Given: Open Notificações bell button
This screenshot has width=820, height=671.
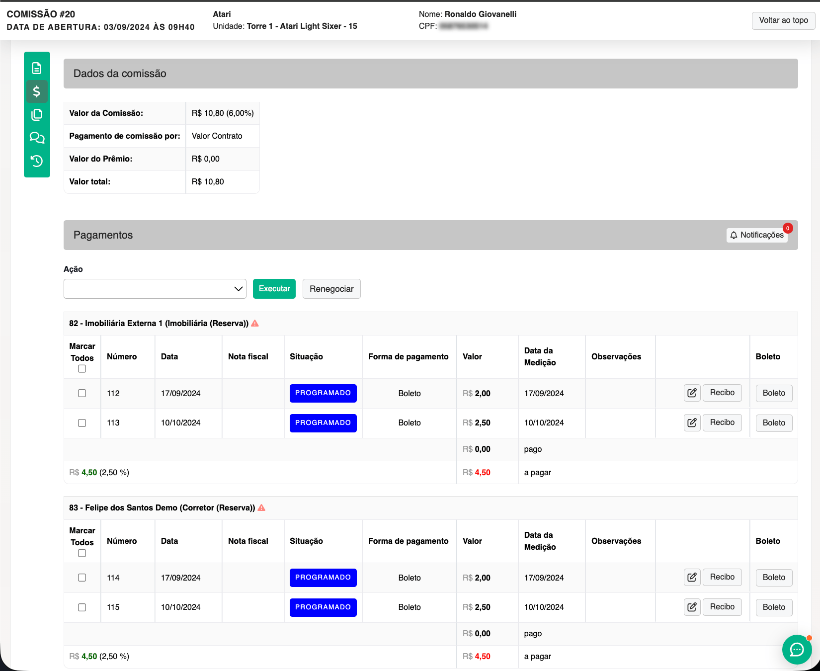Looking at the screenshot, I should pos(757,235).
